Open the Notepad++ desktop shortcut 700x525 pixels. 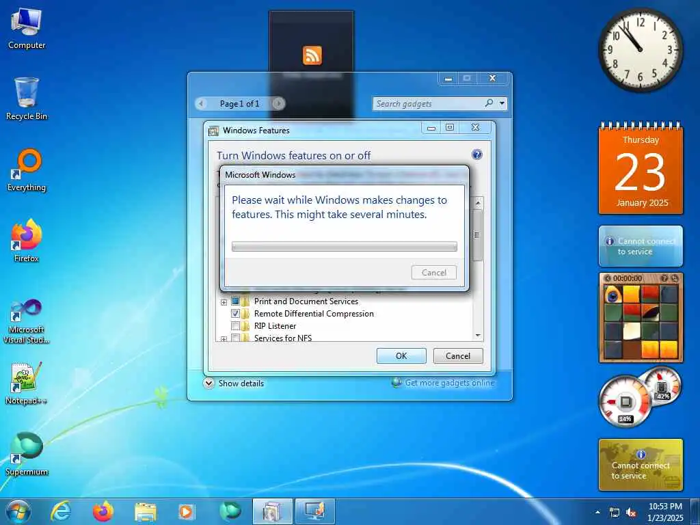27,383
